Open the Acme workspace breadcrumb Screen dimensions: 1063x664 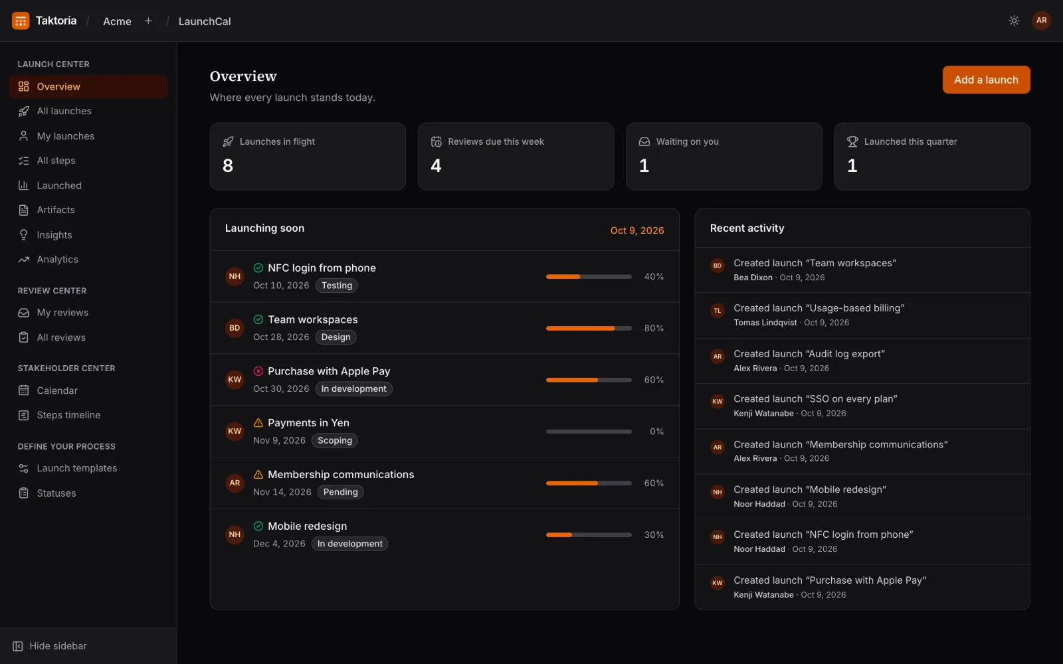(117, 21)
